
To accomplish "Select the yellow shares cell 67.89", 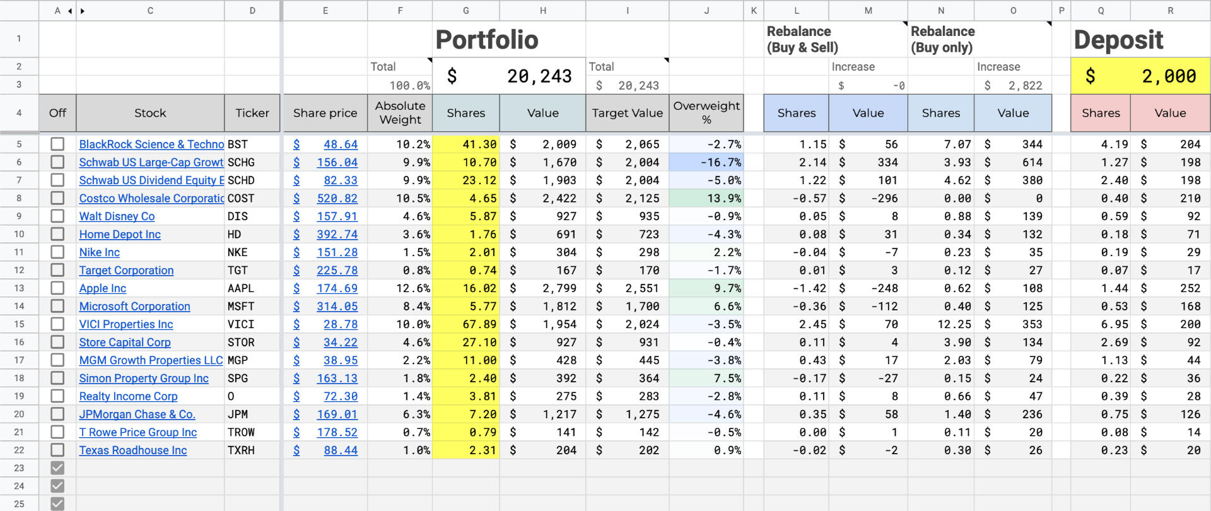I will point(466,324).
